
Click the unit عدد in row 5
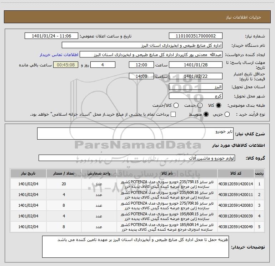(x=99, y=227)
